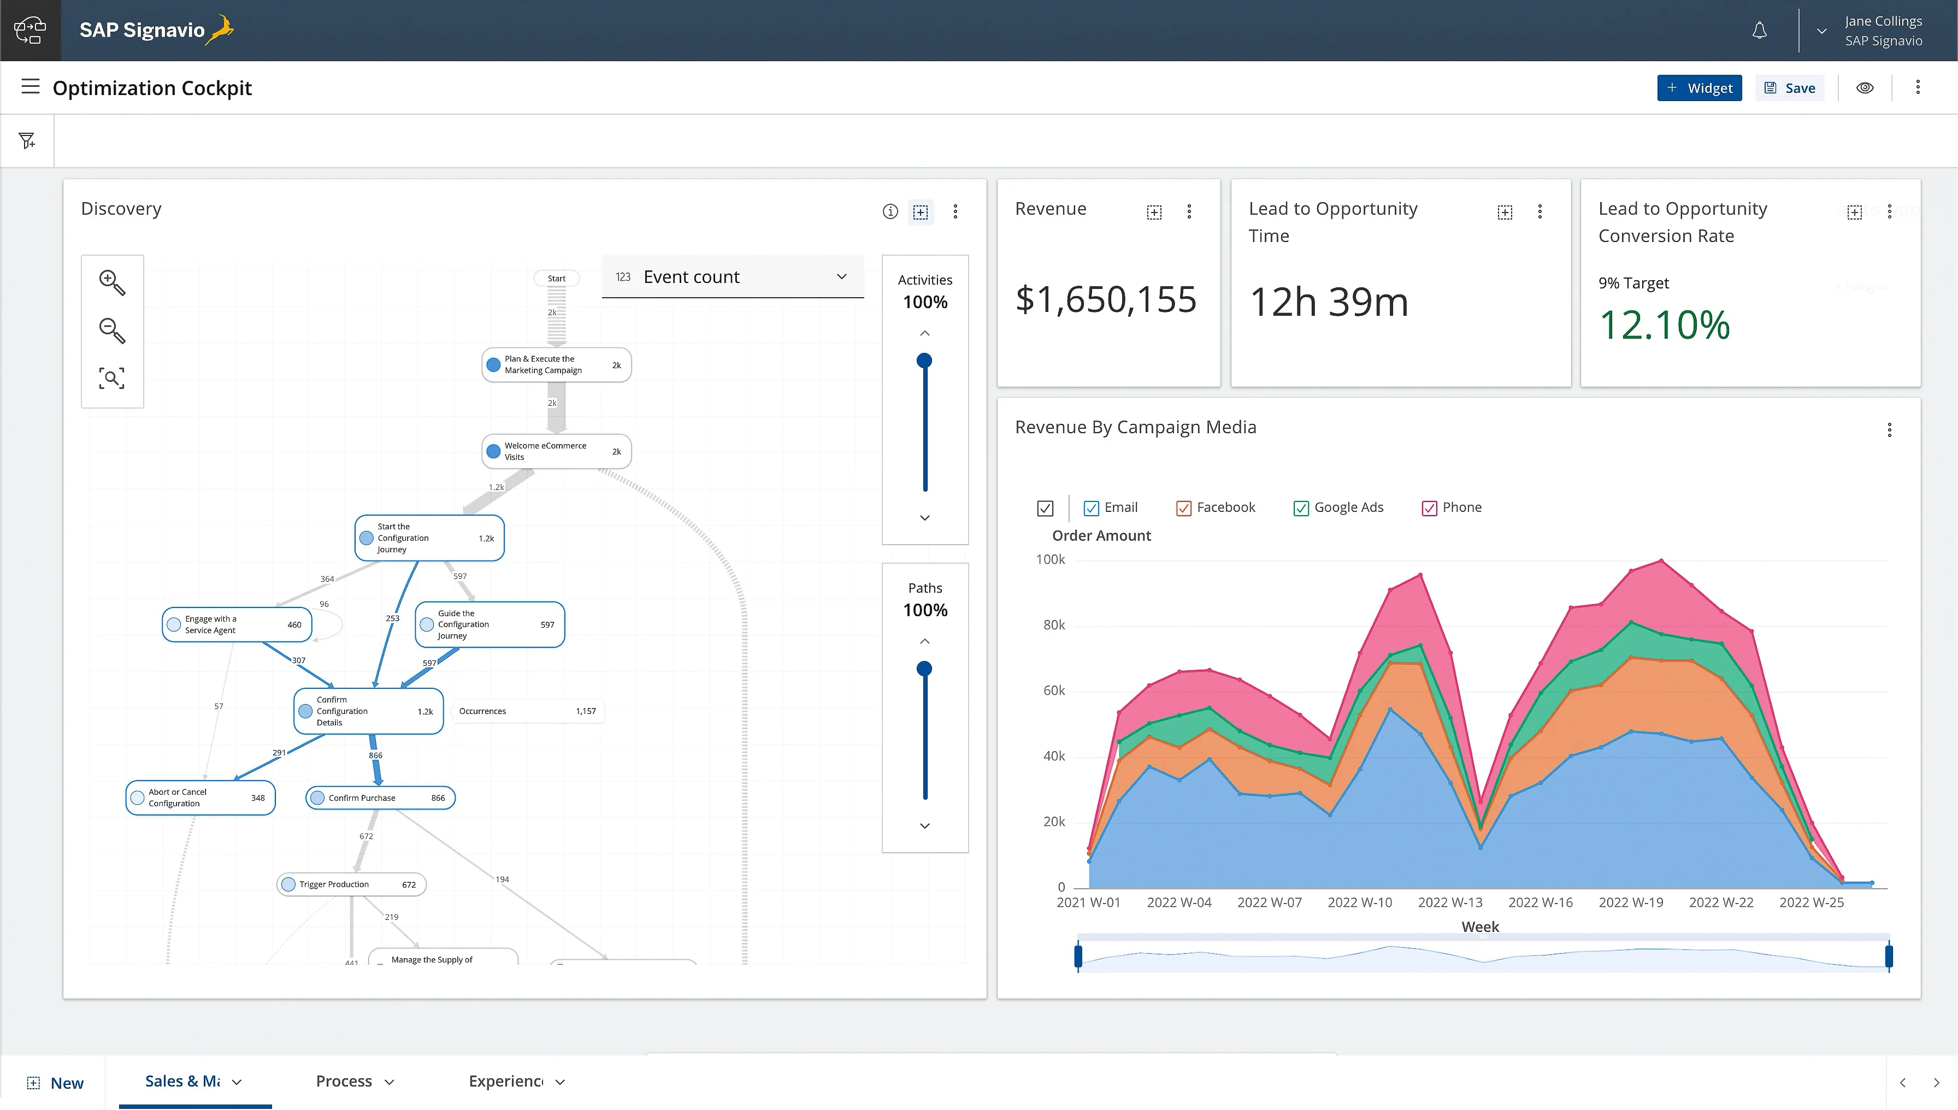Toggle the select-all checkbox above Order Amount
Image resolution: width=1958 pixels, height=1110 pixels.
[1045, 507]
